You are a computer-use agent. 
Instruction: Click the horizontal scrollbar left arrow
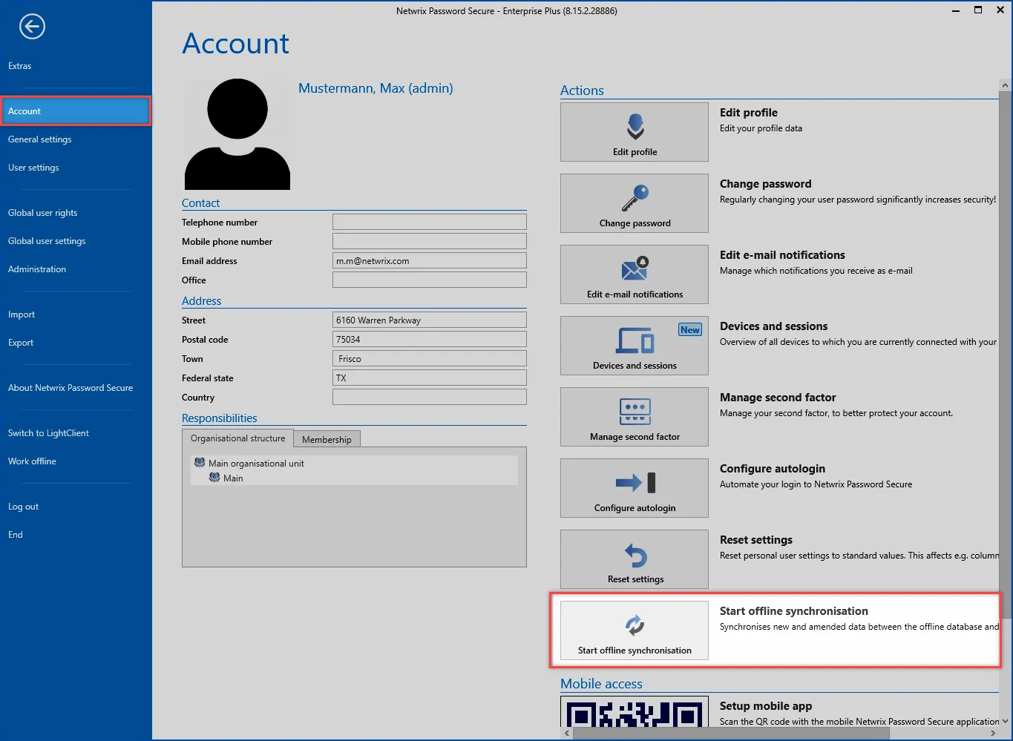tap(567, 734)
